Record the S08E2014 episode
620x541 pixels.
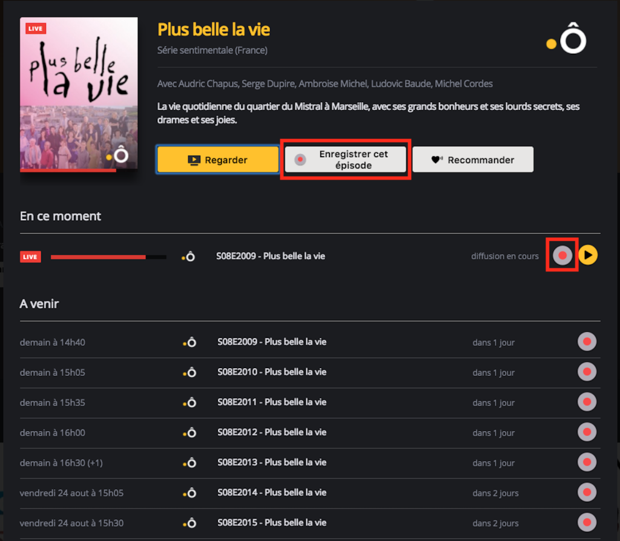587,492
